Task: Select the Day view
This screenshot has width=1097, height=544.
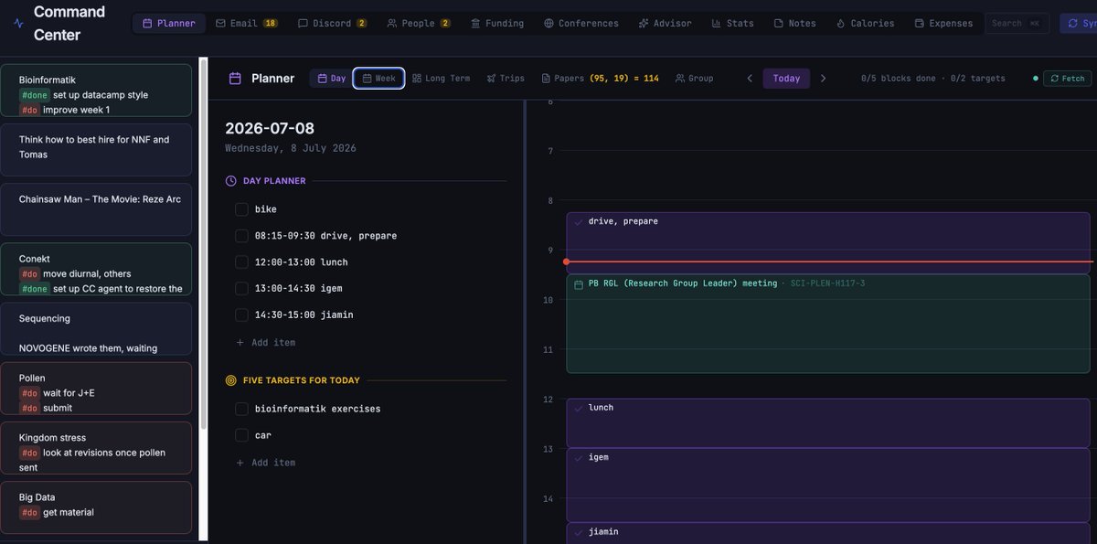Action: tap(331, 78)
